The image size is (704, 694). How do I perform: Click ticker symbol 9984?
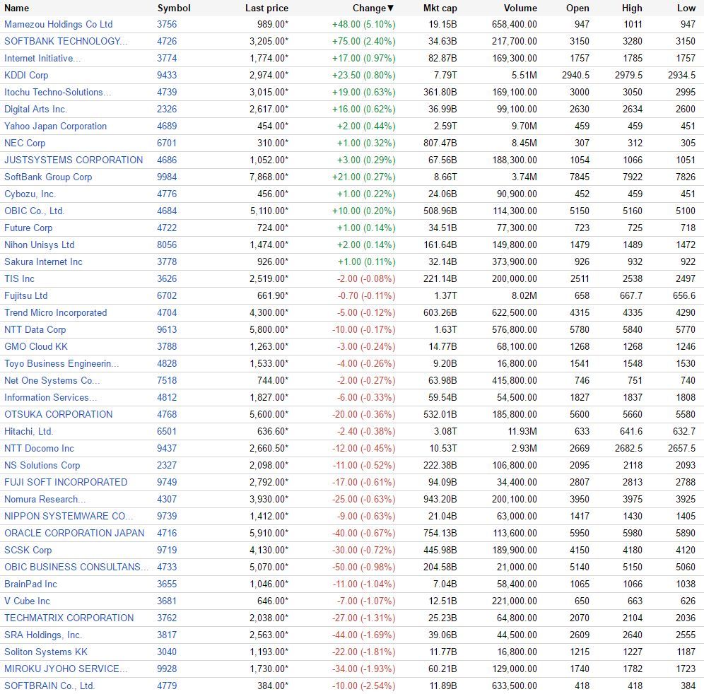[167, 177]
